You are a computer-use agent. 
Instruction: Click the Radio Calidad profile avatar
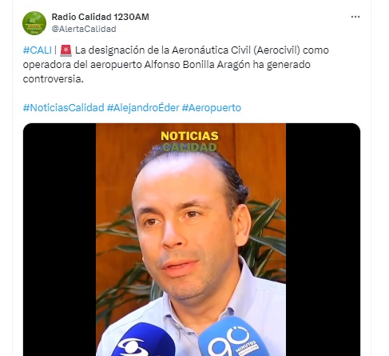point(34,23)
